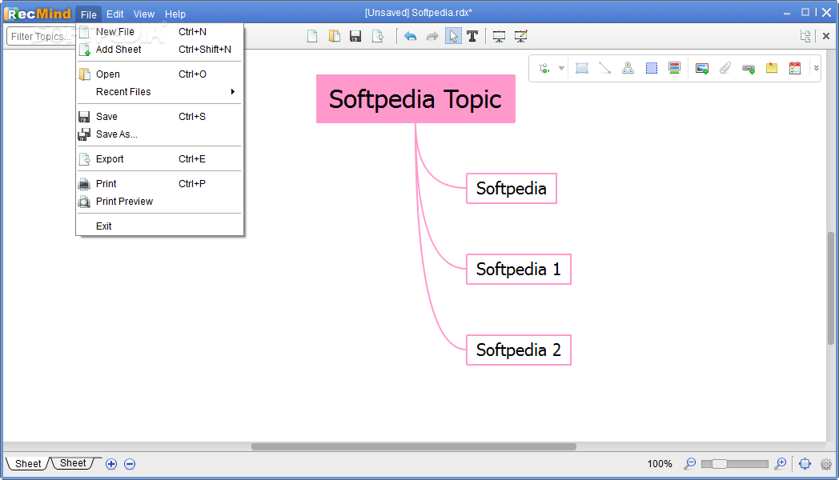Add attachment with the paperclip icon
Viewport: 839px width, 480px height.
[725, 69]
